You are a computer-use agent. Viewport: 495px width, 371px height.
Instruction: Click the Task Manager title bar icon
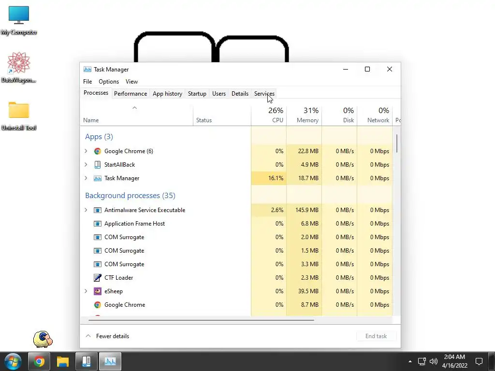tap(87, 70)
